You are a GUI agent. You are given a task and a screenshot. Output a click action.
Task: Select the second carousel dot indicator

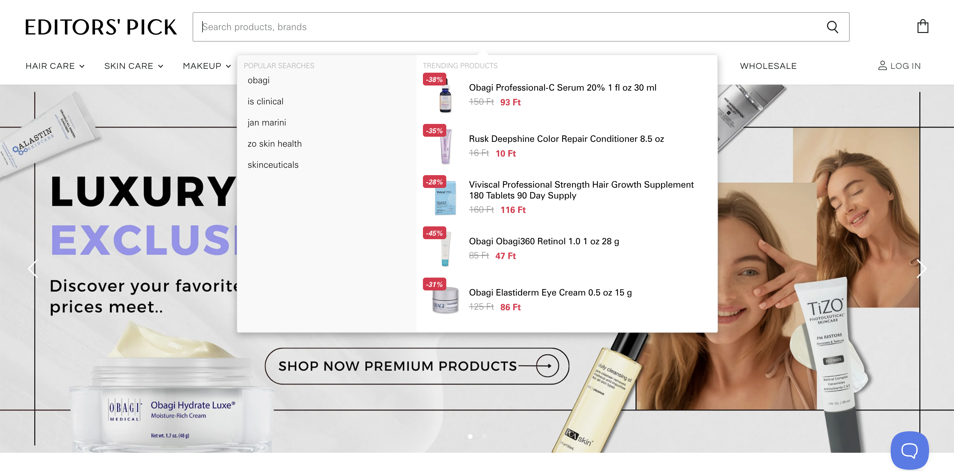(x=484, y=436)
